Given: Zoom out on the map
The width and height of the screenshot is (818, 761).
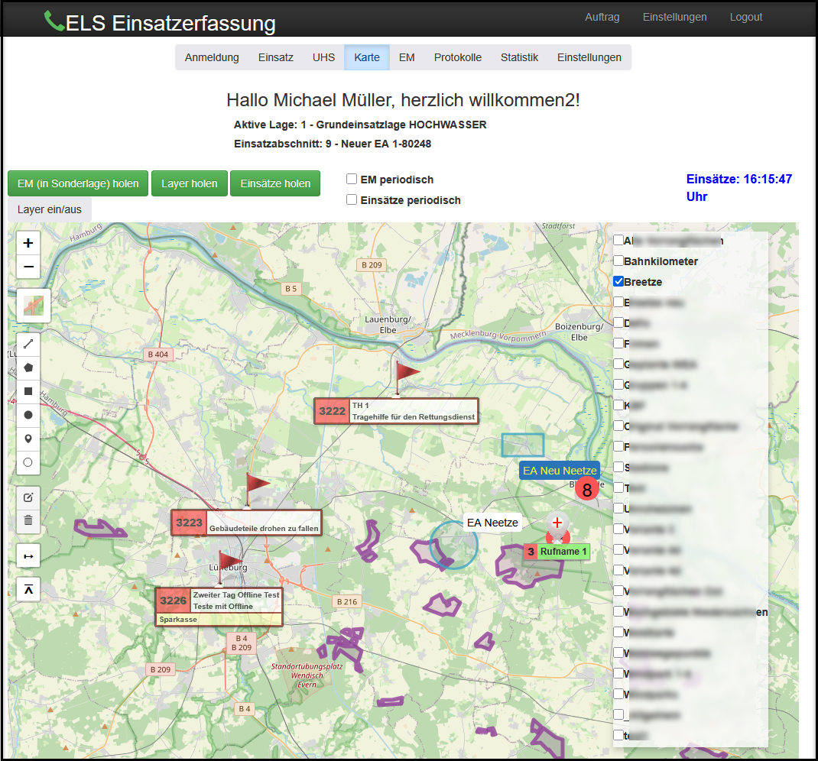Looking at the screenshot, I should (x=28, y=267).
